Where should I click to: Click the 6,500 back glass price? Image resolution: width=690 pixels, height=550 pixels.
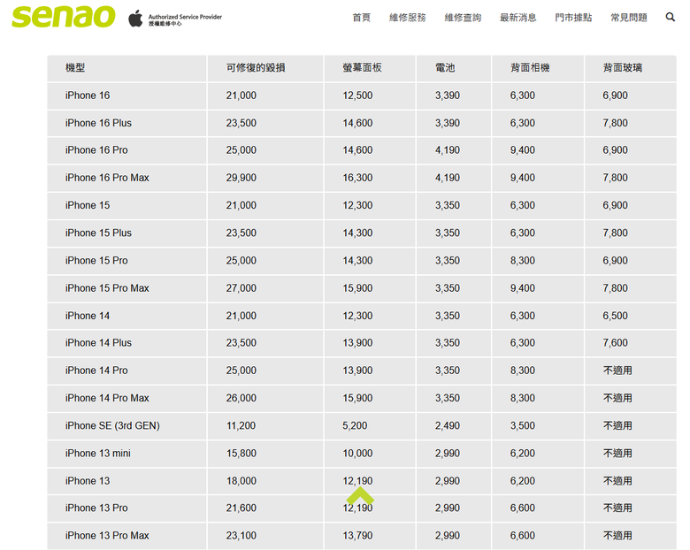615,316
